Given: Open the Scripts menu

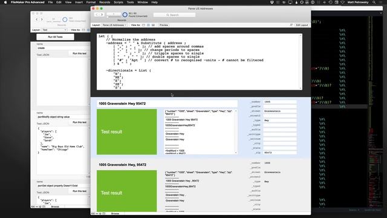Looking at the screenshot, I should [x=119, y=2].
